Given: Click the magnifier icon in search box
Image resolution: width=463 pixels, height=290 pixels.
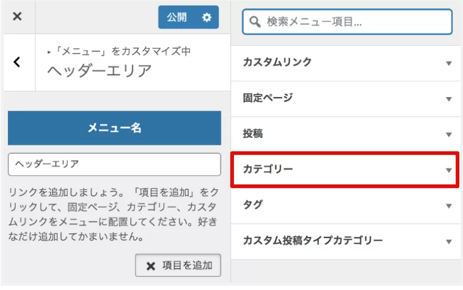Looking at the screenshot, I should 255,22.
